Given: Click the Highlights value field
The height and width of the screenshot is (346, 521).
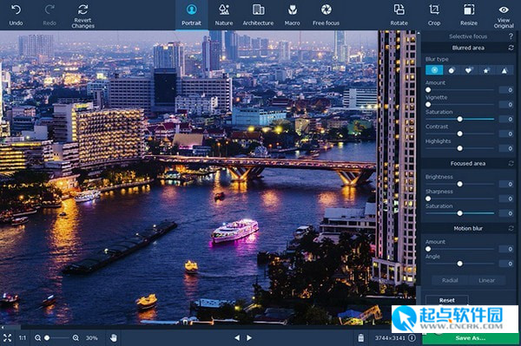Looking at the screenshot, I should 506,148.
